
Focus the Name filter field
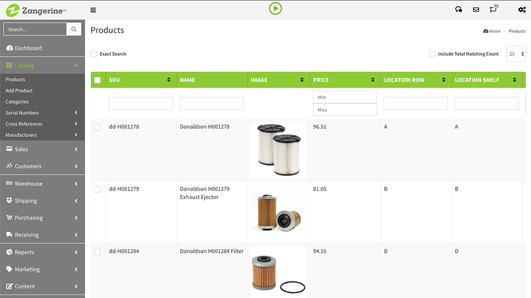click(x=212, y=103)
